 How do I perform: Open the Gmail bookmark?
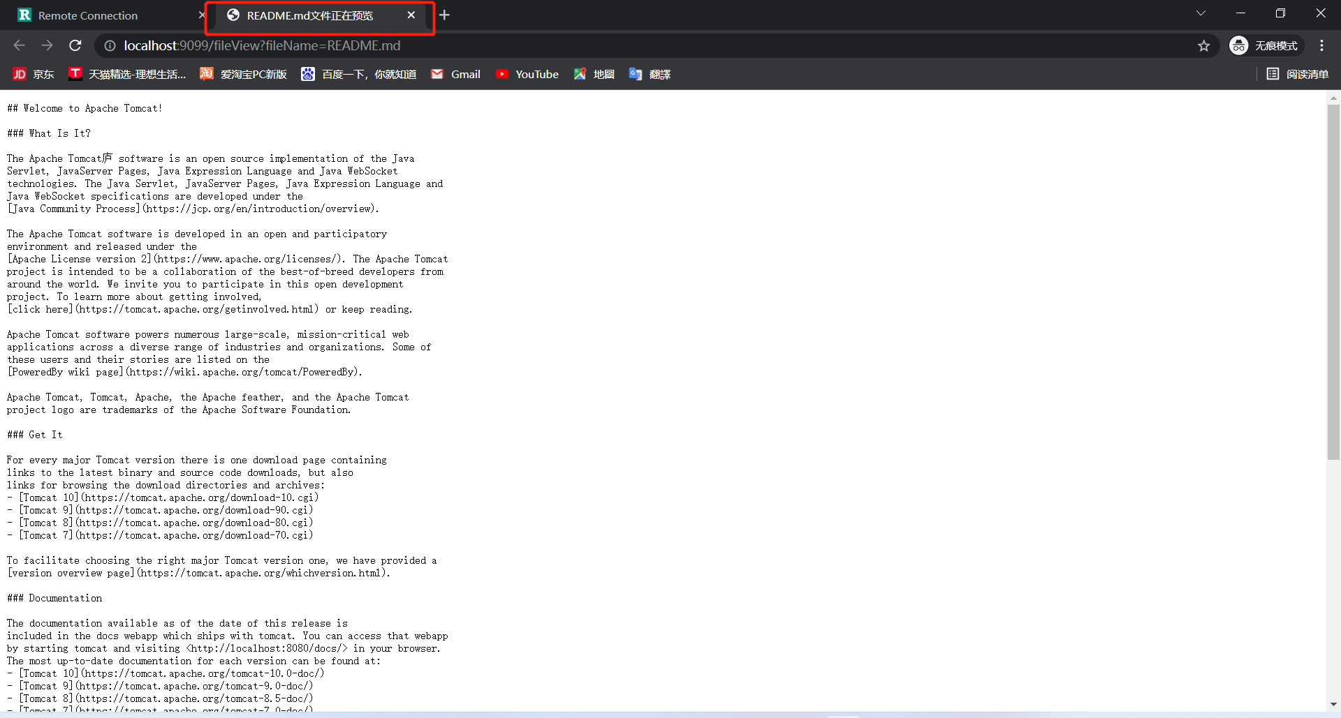pos(455,75)
